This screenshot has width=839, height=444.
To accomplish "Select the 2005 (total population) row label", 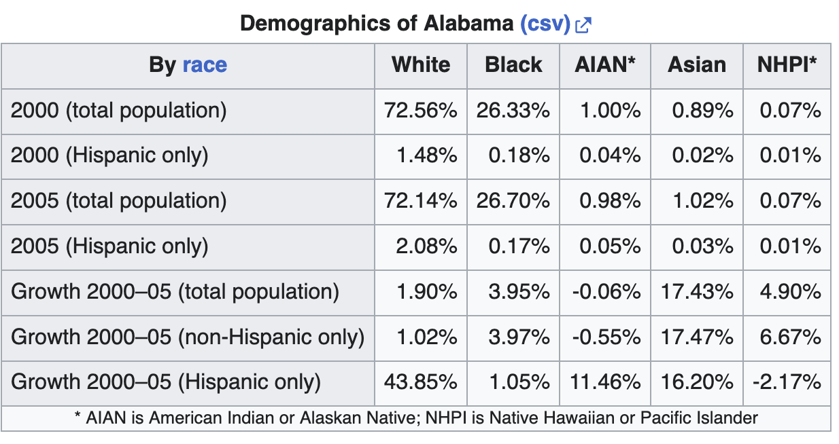I will point(118,201).
